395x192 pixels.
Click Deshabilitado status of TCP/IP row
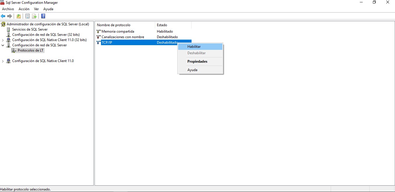pos(167,43)
